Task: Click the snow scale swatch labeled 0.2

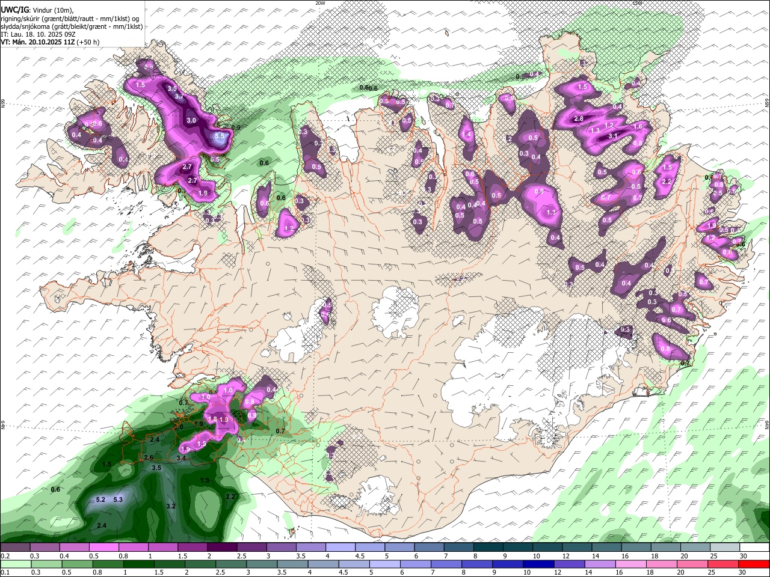Action: [x=15, y=548]
